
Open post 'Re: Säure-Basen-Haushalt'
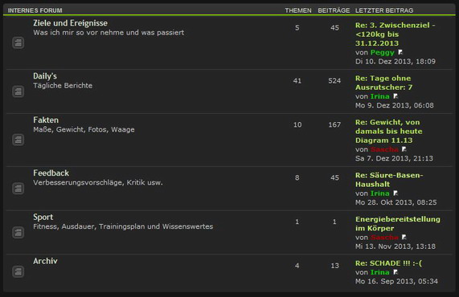389,180
